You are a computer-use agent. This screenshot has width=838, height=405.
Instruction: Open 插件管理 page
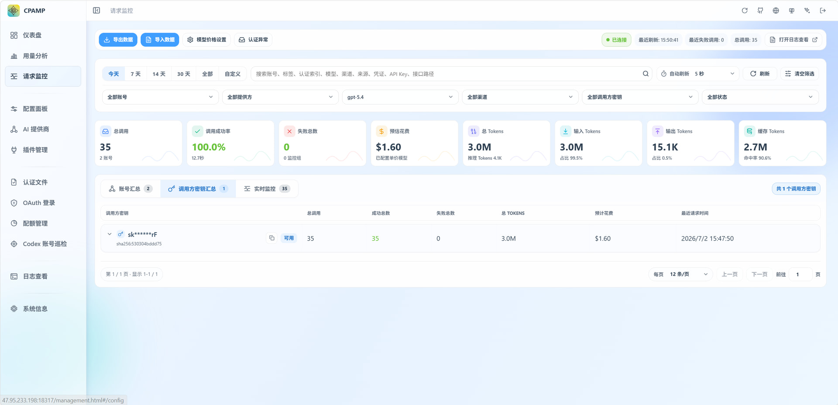point(43,150)
